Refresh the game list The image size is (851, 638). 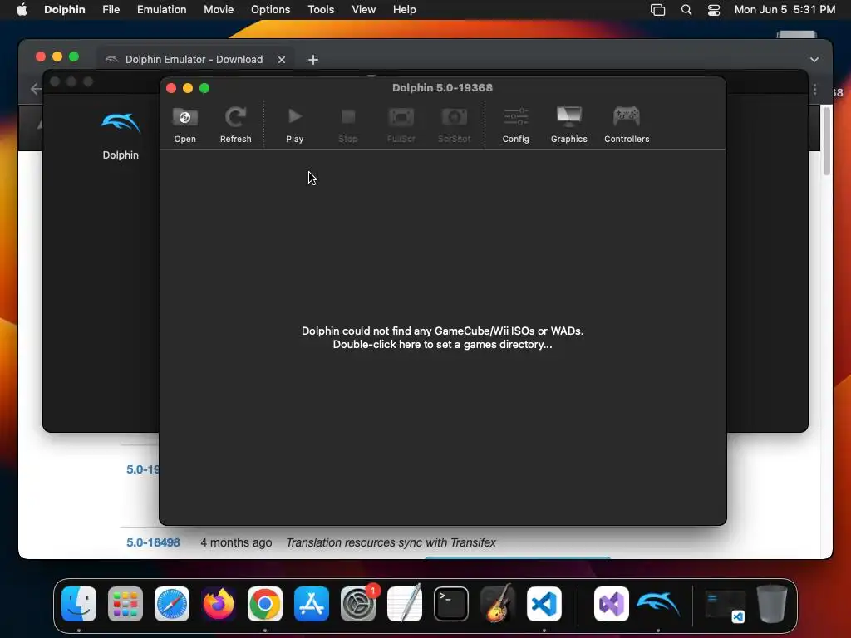click(x=235, y=125)
